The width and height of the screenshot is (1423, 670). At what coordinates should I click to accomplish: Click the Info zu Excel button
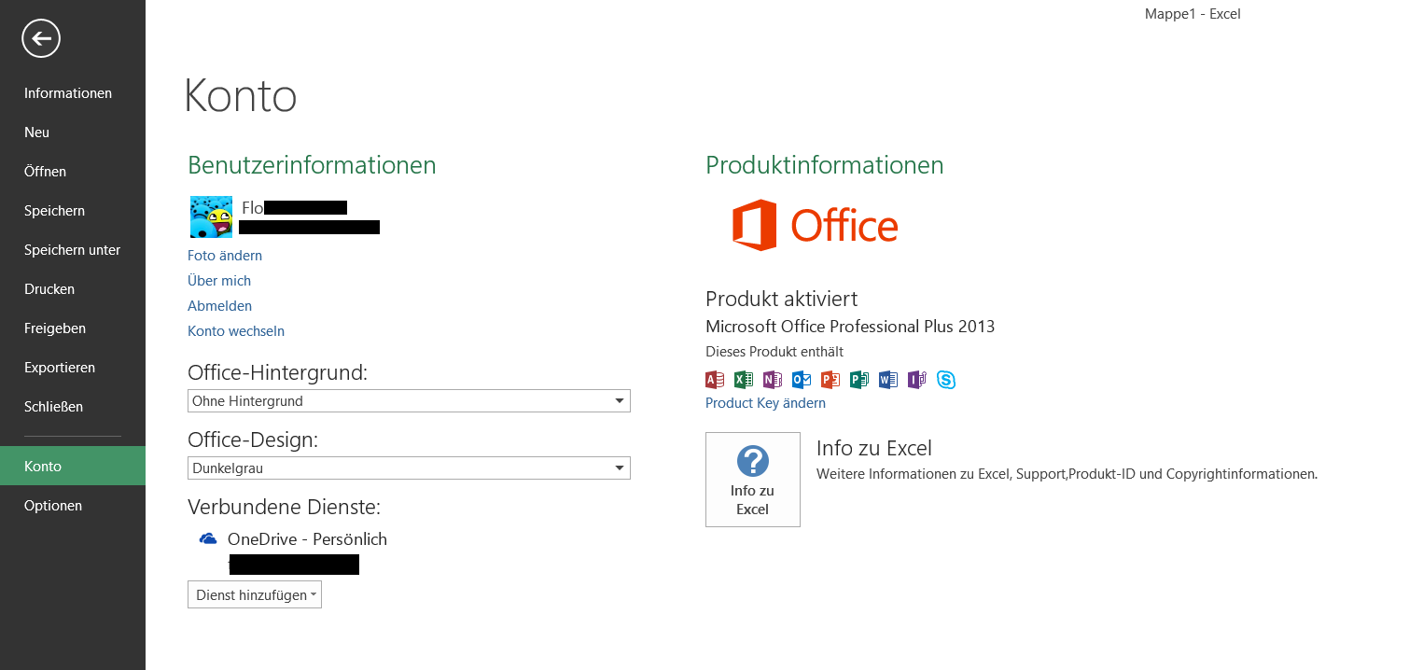point(753,480)
